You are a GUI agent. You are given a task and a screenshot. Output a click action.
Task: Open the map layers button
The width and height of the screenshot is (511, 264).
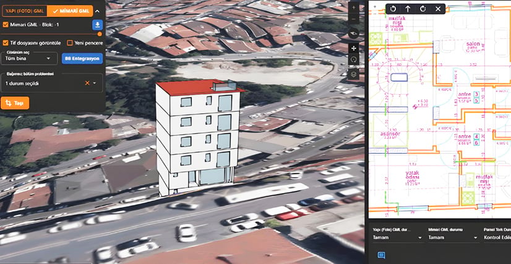tap(354, 74)
